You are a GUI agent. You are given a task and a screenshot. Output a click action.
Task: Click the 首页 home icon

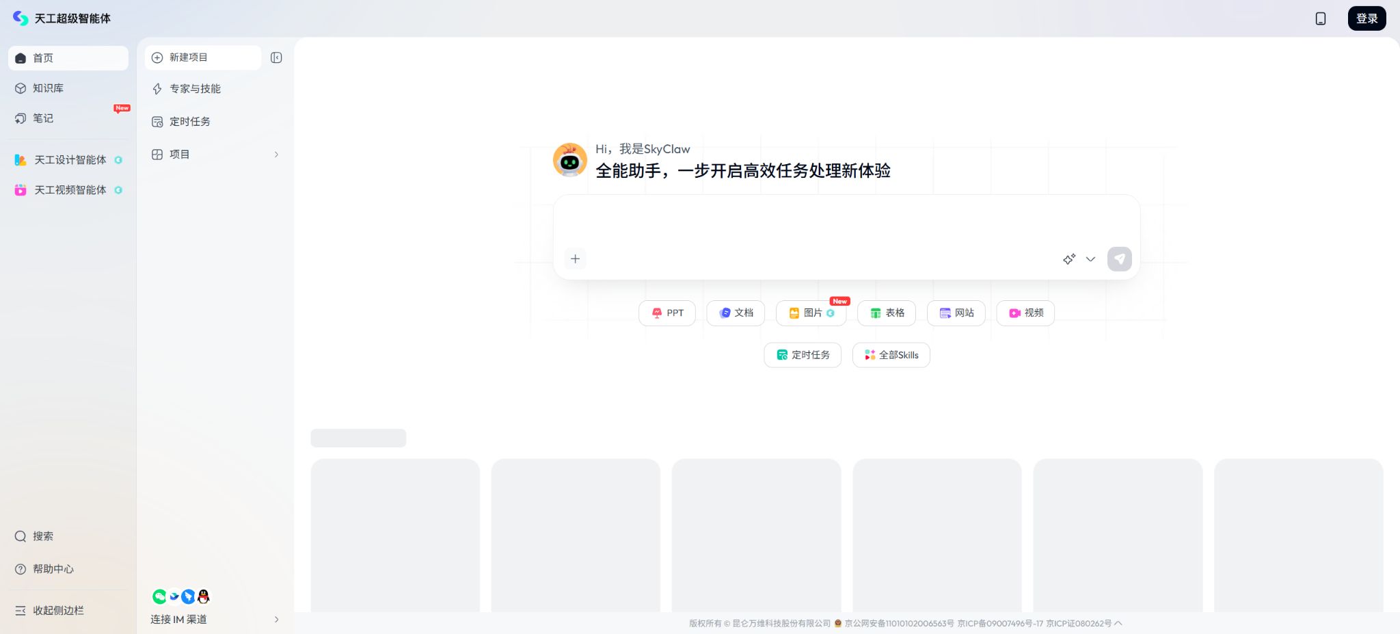coord(21,58)
